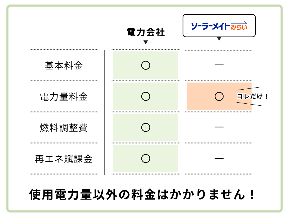Click the 再エネ賦課金 row label
The width and height of the screenshot is (289, 217).
click(x=64, y=159)
